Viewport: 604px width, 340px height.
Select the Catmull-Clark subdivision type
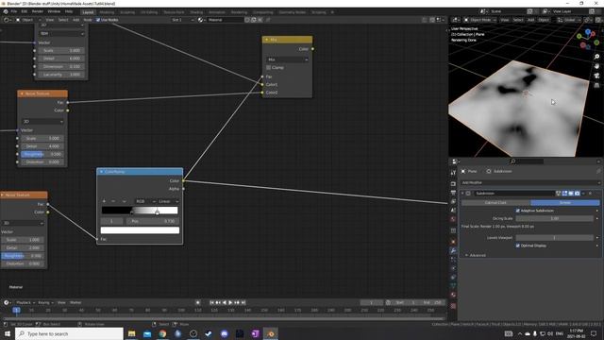click(x=495, y=202)
